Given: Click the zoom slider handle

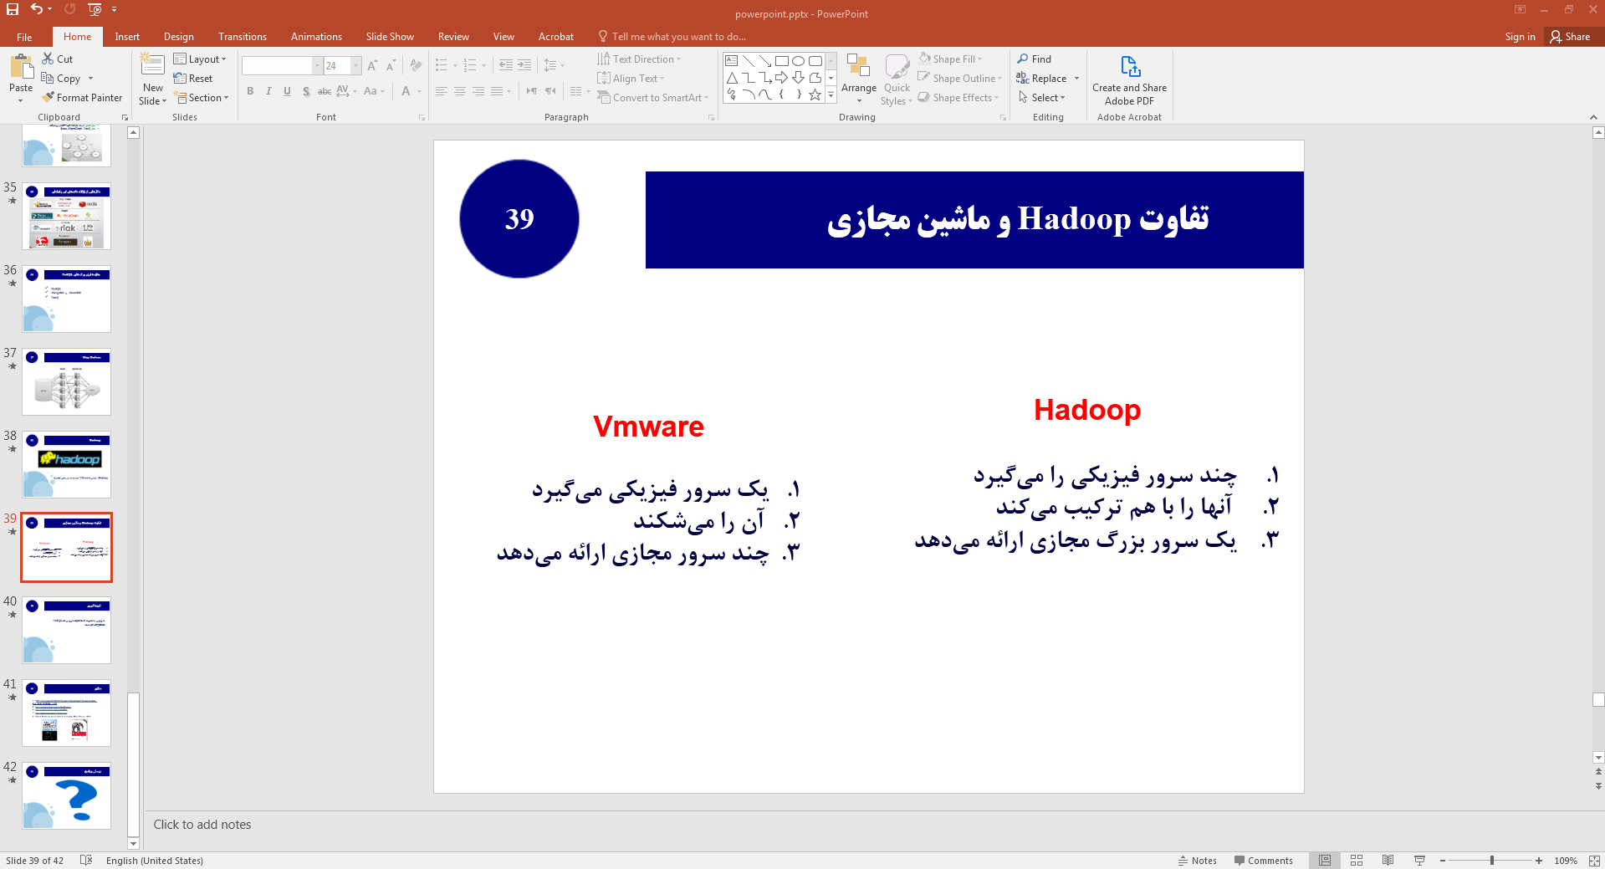Looking at the screenshot, I should 1492,861.
